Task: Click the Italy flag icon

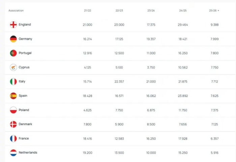Action: (13, 82)
